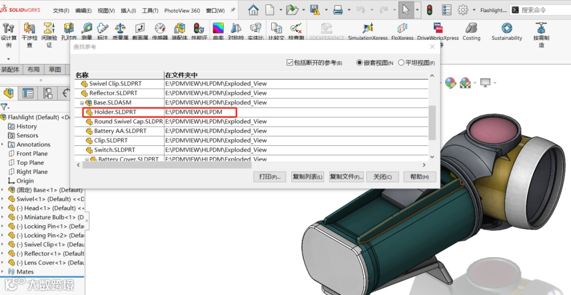Open the Options gear icon
Image resolution: width=571 pixels, height=295 pixels.
463,10
